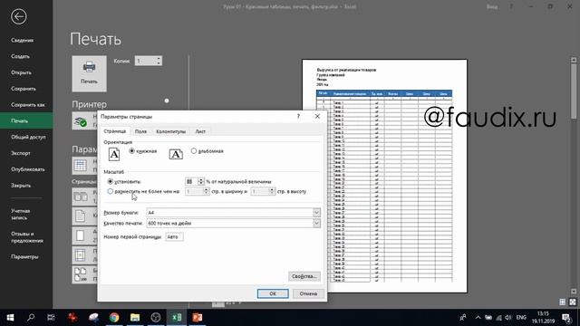580x326 pixels.
Task: Click the paper size icon in settings
Action: (x=81, y=235)
